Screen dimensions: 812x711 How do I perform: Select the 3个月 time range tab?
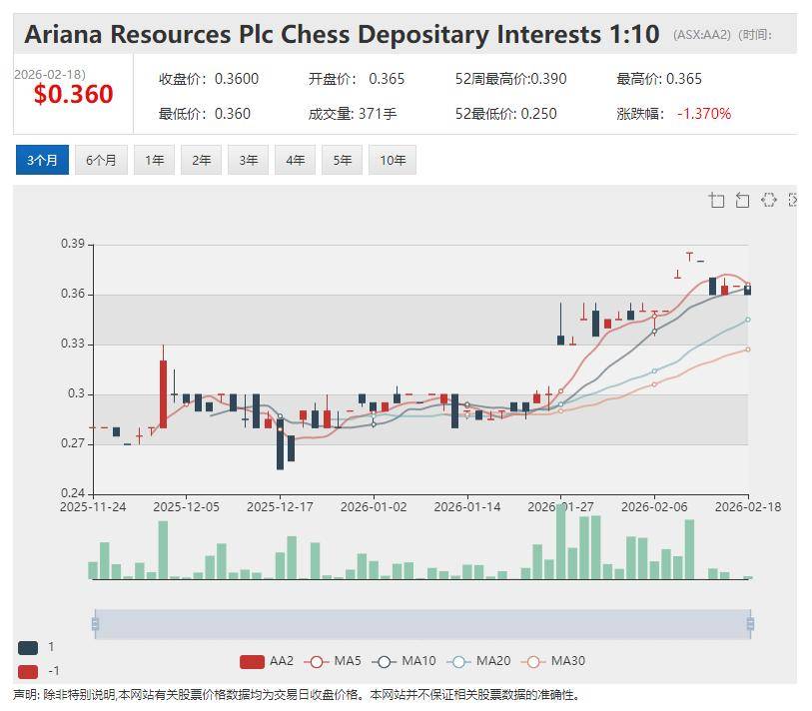(42, 160)
